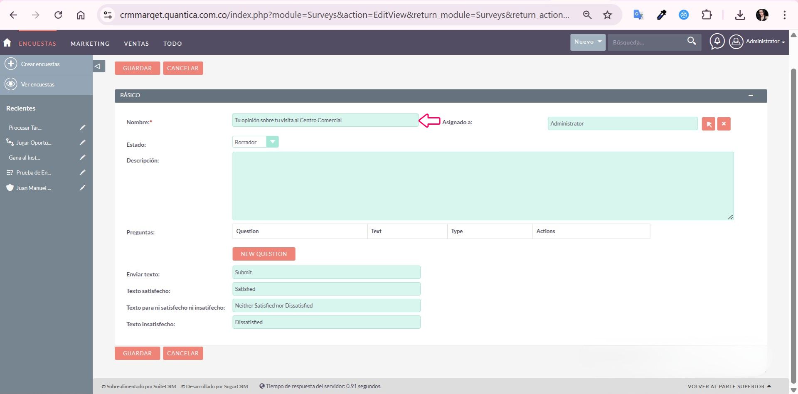Click the edit pencil next to Juan Manuel
The image size is (798, 394).
(x=82, y=188)
